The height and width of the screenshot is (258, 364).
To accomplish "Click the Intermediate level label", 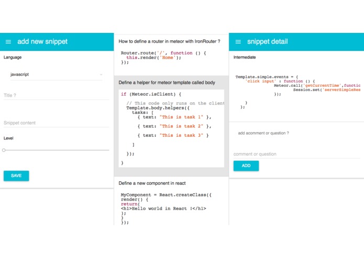I will click(245, 57).
